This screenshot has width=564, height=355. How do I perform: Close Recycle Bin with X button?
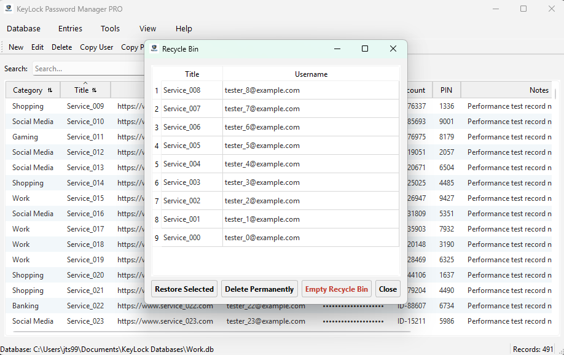(x=393, y=49)
